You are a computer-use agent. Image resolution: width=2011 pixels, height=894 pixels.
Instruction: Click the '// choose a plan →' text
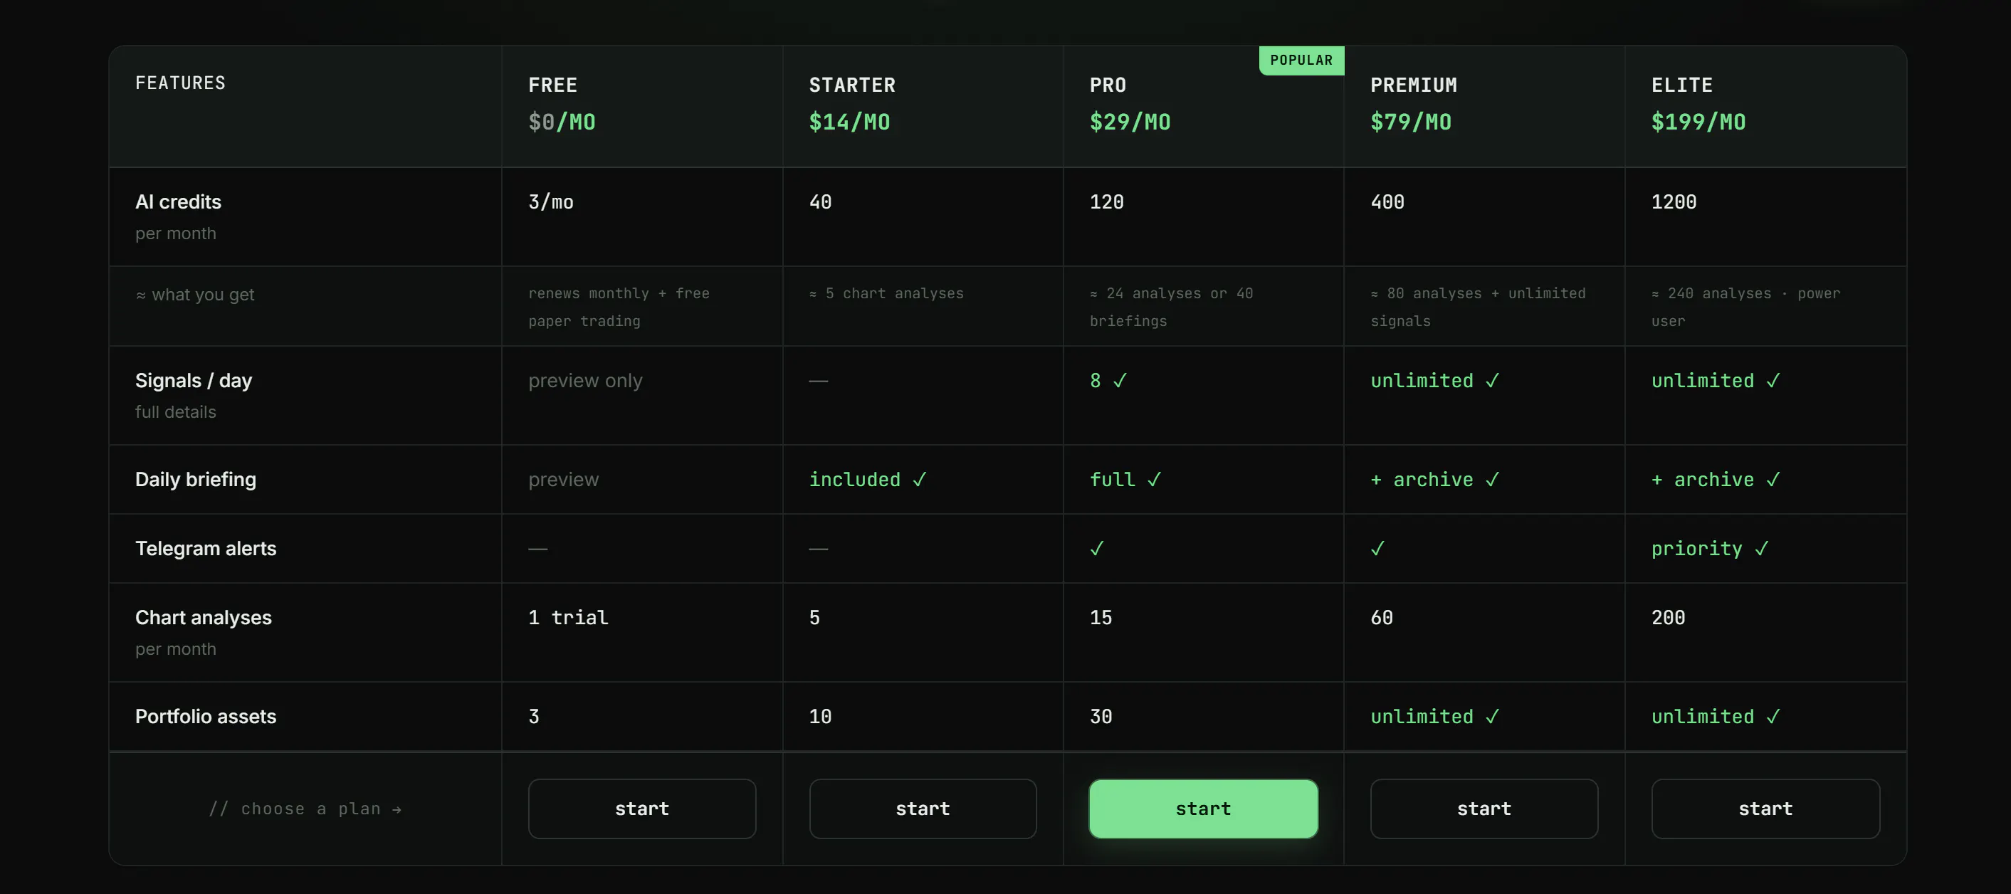point(305,809)
